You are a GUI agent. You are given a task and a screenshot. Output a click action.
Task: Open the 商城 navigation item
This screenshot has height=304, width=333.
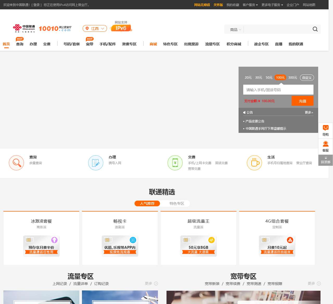coord(153,44)
